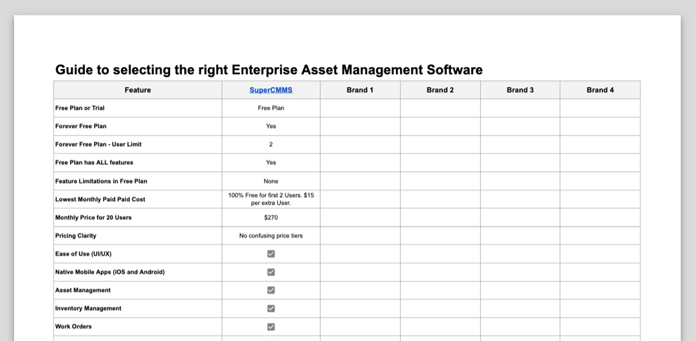Click the Brand 4 column header
Viewport: 696px width, 341px height.
point(600,90)
